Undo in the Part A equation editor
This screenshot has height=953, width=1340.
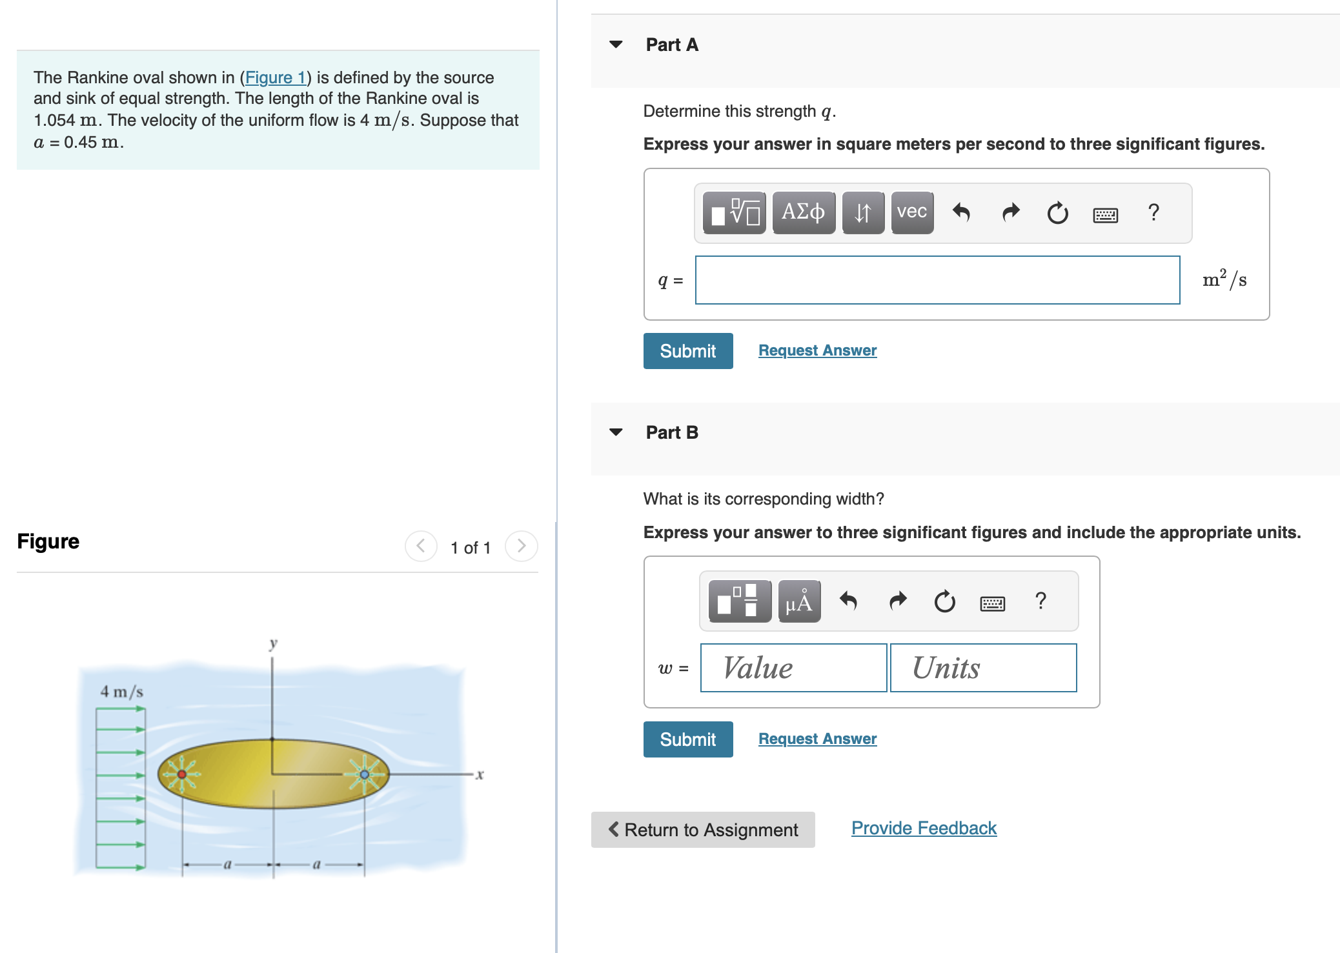click(x=961, y=212)
